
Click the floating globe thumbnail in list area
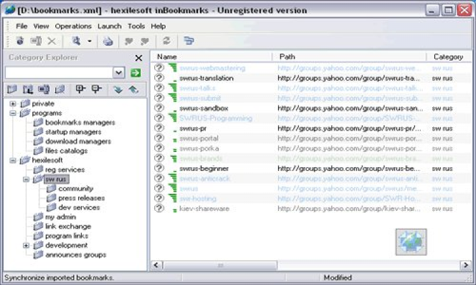tap(411, 242)
